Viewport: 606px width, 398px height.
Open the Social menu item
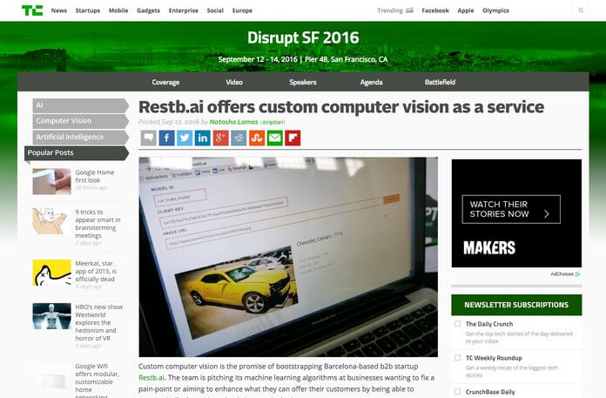215,10
